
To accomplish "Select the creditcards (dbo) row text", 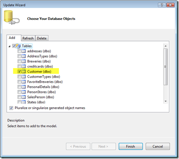I will point(40,66).
